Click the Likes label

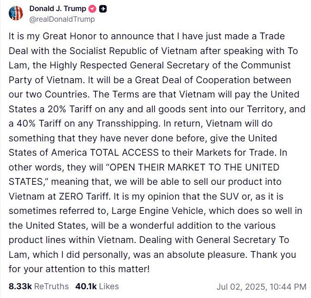tap(109, 286)
